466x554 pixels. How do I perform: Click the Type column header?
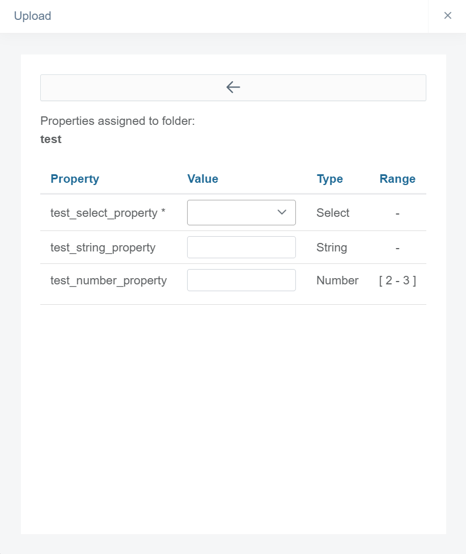[x=330, y=179]
